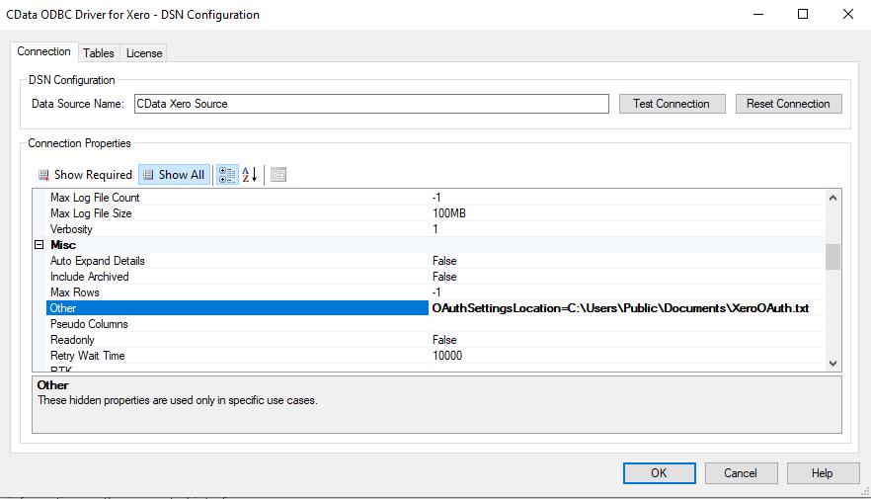
Task: Select Show All filter
Action: tap(174, 175)
